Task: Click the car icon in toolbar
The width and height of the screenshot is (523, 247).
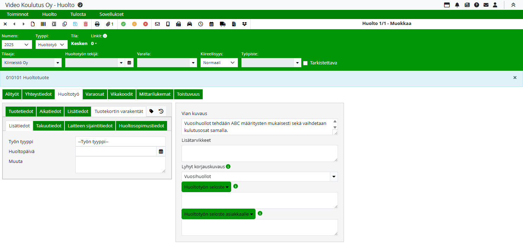Action: (x=190, y=24)
